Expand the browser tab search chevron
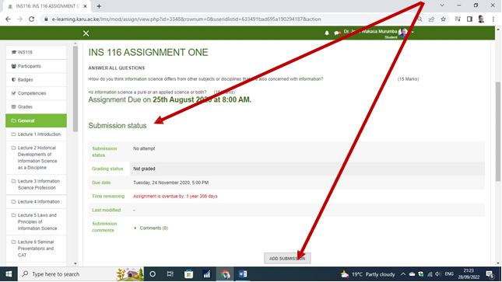 (442, 5)
